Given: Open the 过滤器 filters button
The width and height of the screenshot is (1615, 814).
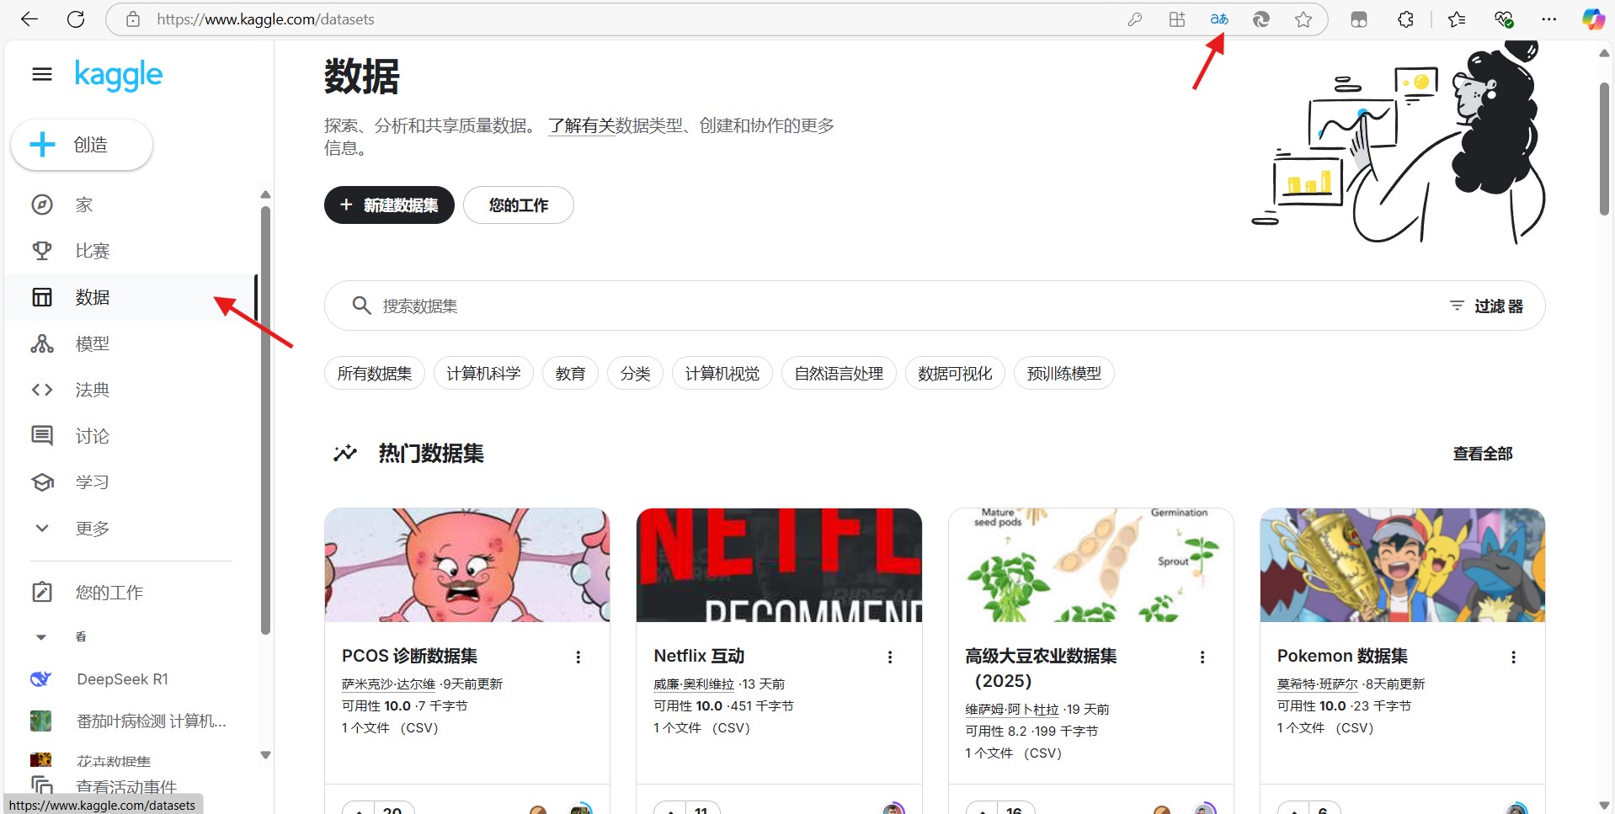Looking at the screenshot, I should [1486, 306].
